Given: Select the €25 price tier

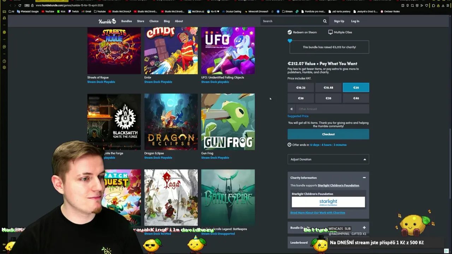Looking at the screenshot, I should coord(356,87).
